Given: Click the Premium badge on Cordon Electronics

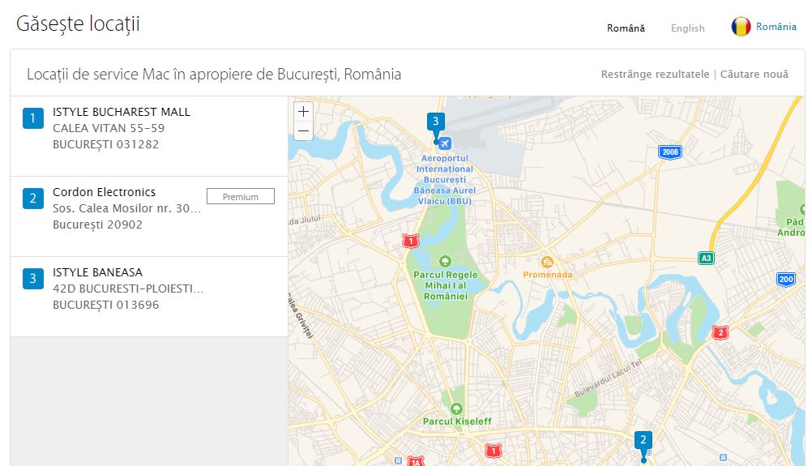Looking at the screenshot, I should (x=241, y=197).
